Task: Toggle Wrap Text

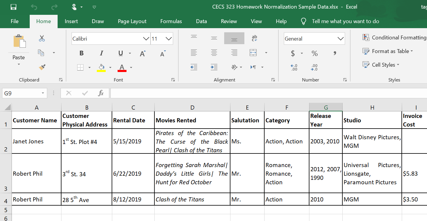Action: click(x=254, y=38)
